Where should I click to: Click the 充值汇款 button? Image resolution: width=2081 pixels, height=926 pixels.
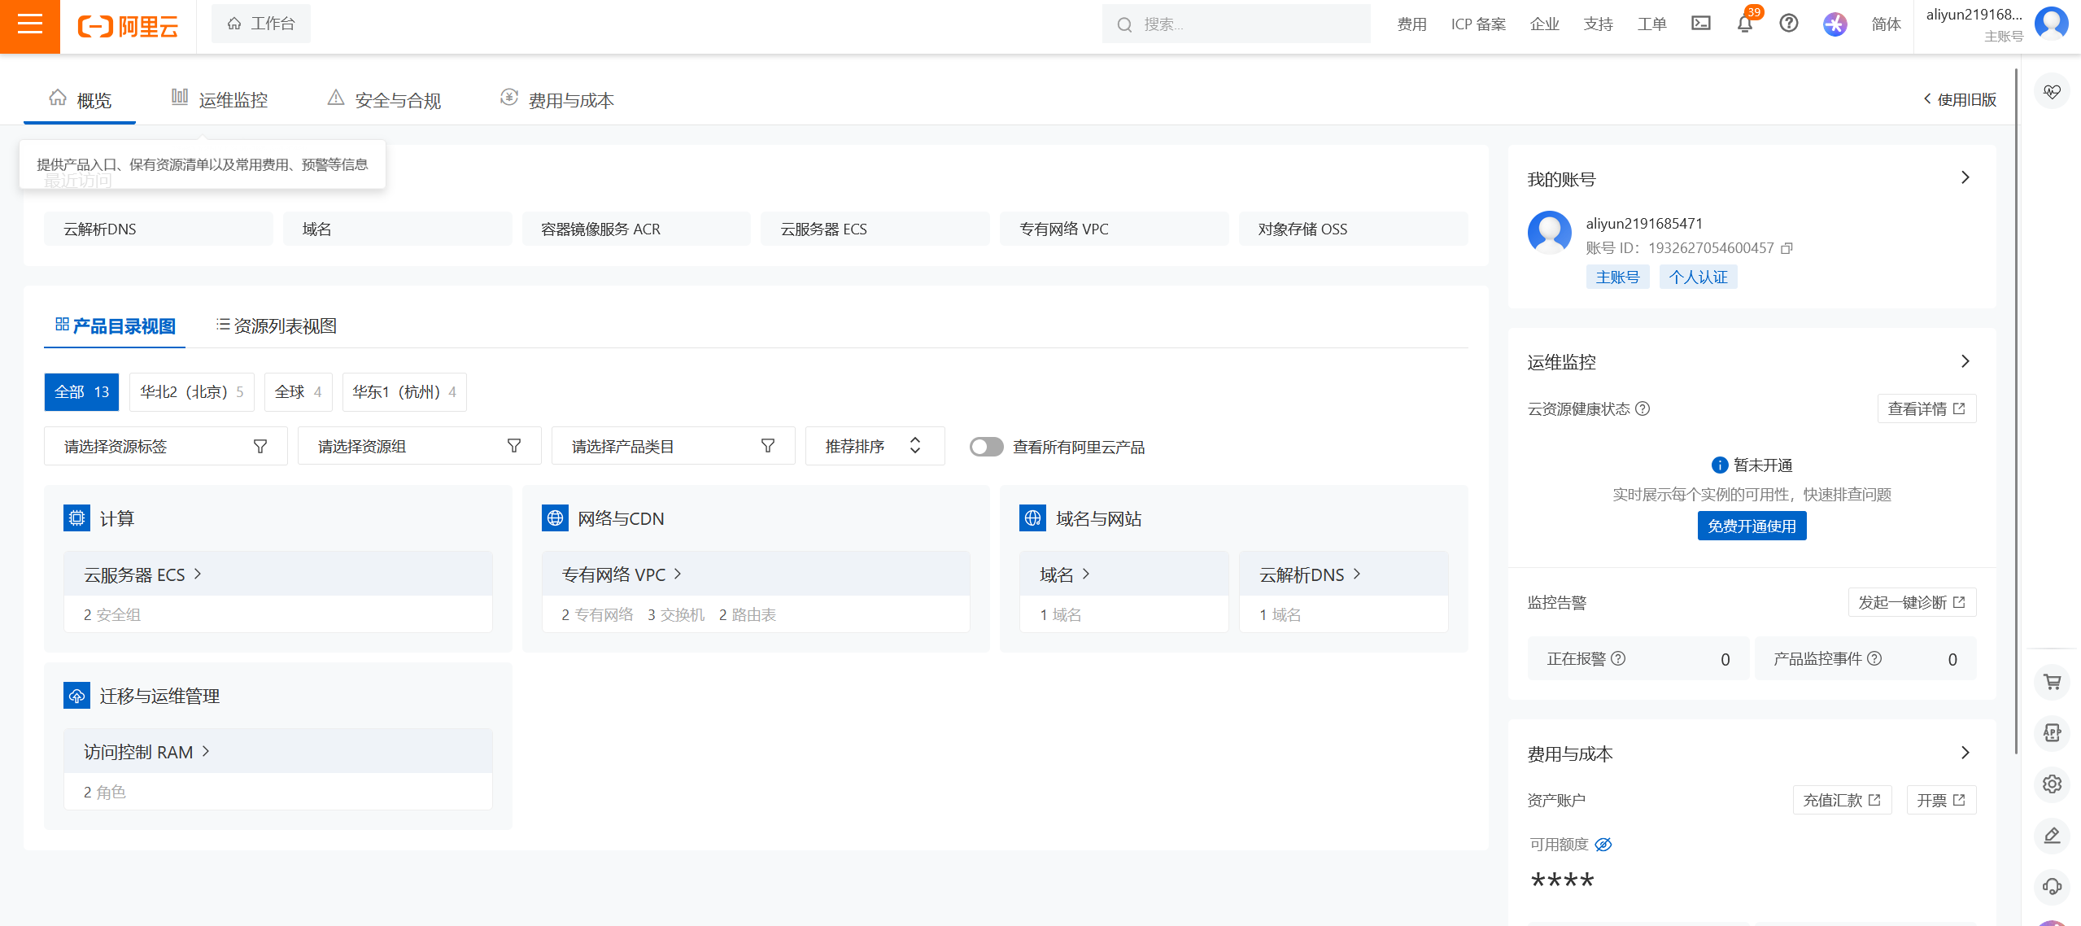[1842, 800]
